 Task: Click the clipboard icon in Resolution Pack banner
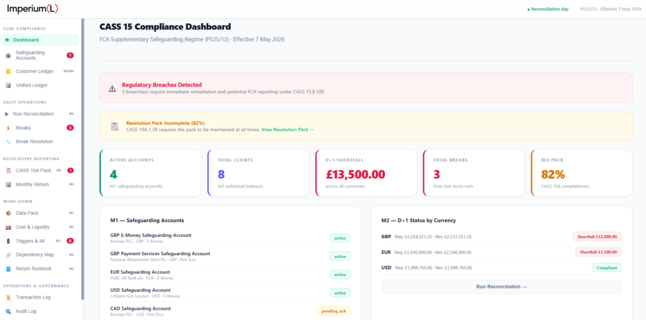[115, 126]
